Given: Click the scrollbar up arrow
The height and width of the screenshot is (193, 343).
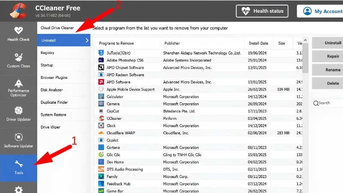Looking at the screenshot, I should 305,40.
